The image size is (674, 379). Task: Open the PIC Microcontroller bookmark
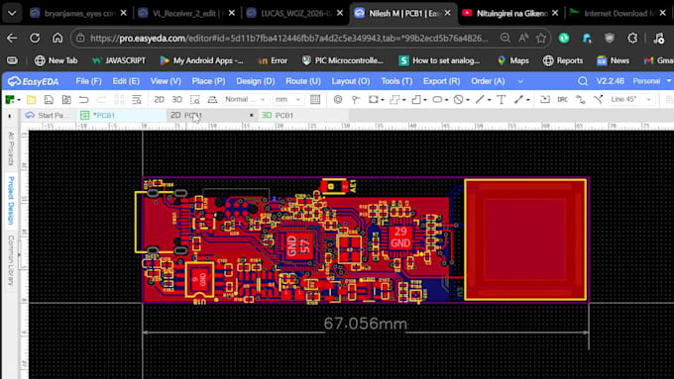[x=342, y=60]
